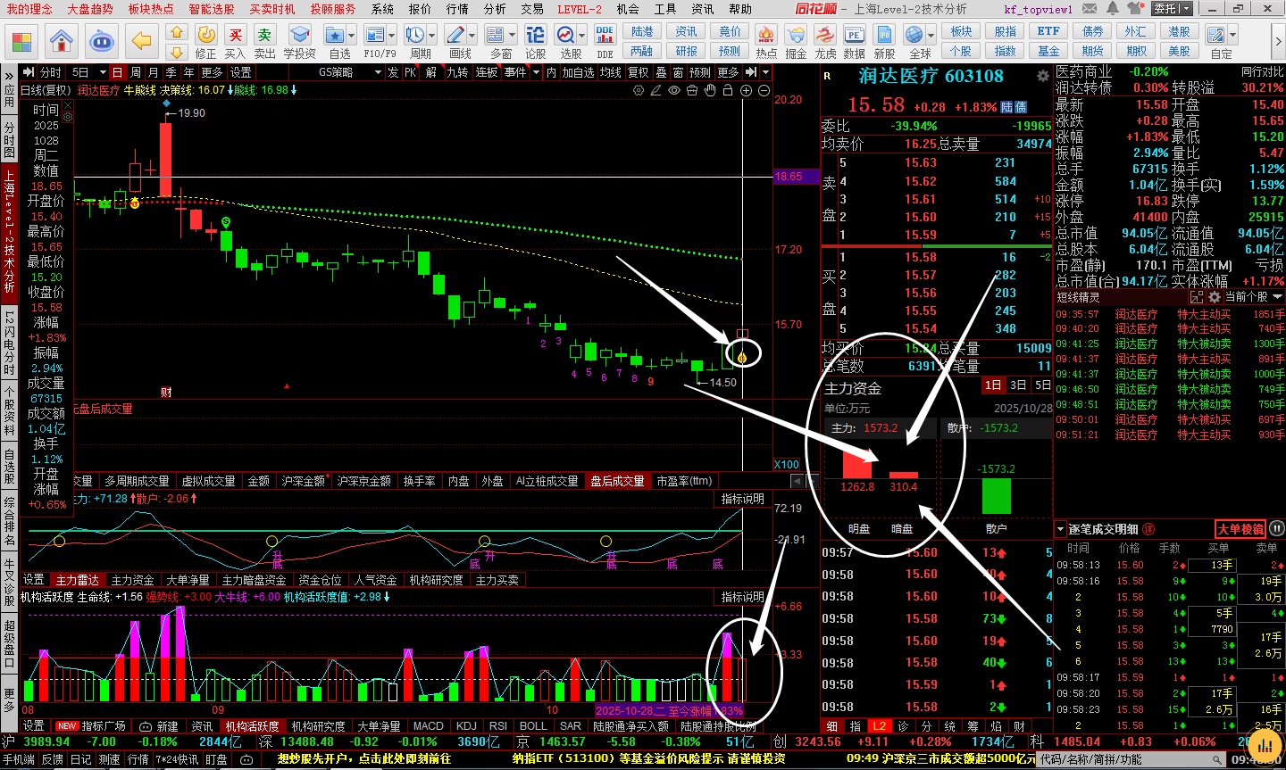Click the red 暗盘 310.4 fund bar
This screenshot has height=770, width=1286.
pyautogui.click(x=903, y=475)
